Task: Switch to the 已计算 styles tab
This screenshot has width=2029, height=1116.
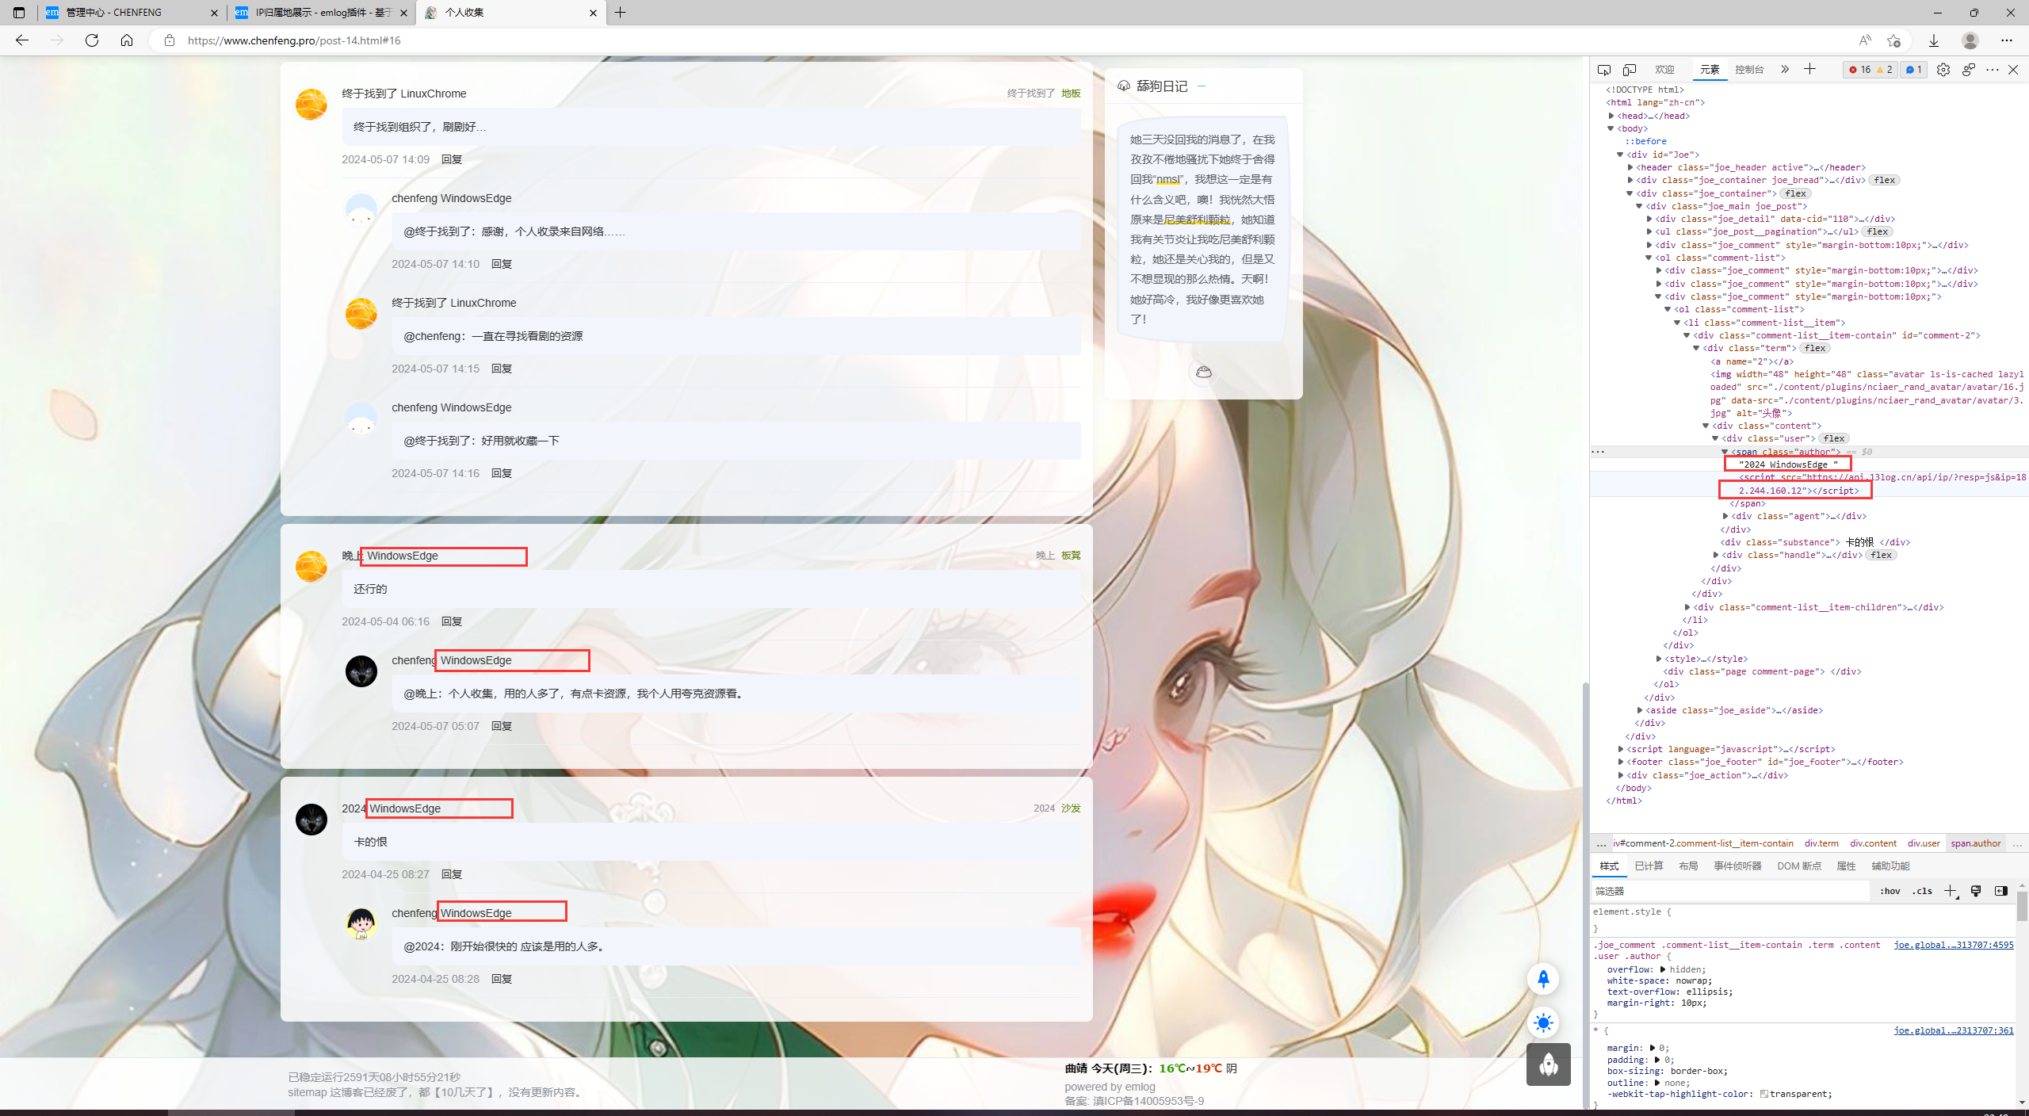Action: [1649, 866]
